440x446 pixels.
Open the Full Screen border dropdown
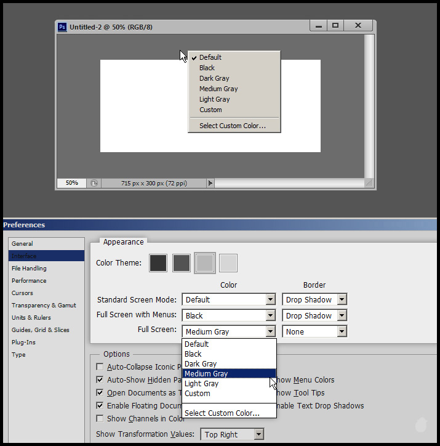342,332
